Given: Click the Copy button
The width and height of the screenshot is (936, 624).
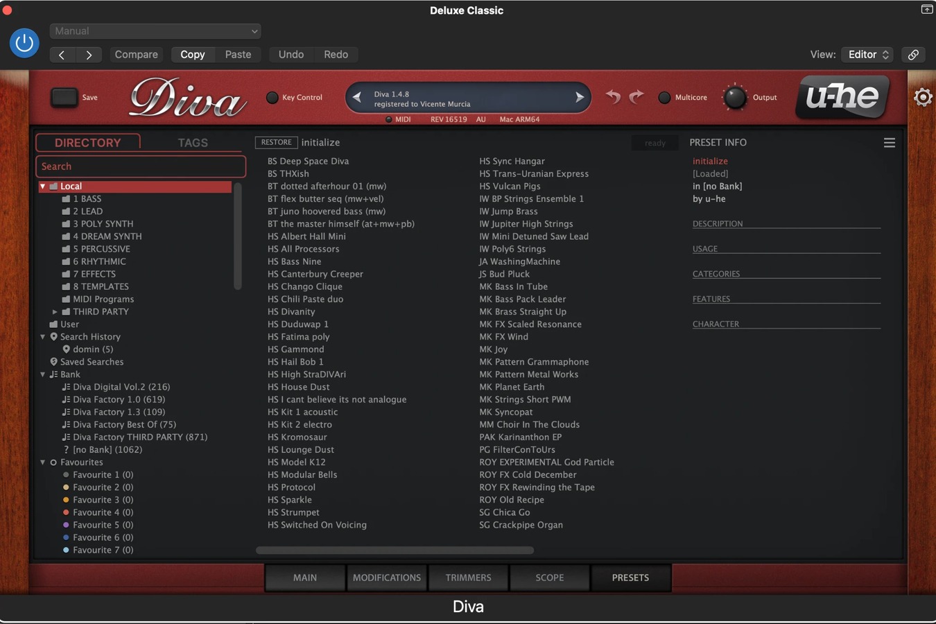Looking at the screenshot, I should [x=193, y=55].
